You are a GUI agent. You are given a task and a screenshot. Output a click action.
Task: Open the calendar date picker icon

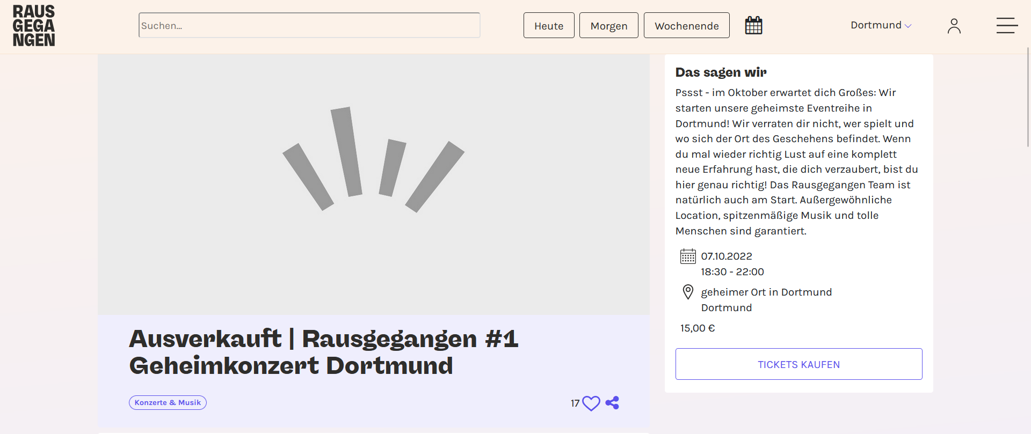pyautogui.click(x=753, y=25)
